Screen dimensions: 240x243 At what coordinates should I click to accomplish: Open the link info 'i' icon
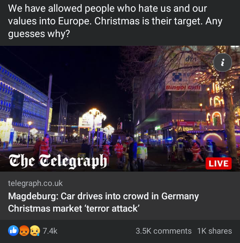(223, 62)
